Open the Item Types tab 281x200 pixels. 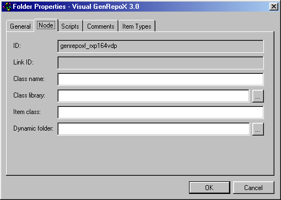pos(137,26)
